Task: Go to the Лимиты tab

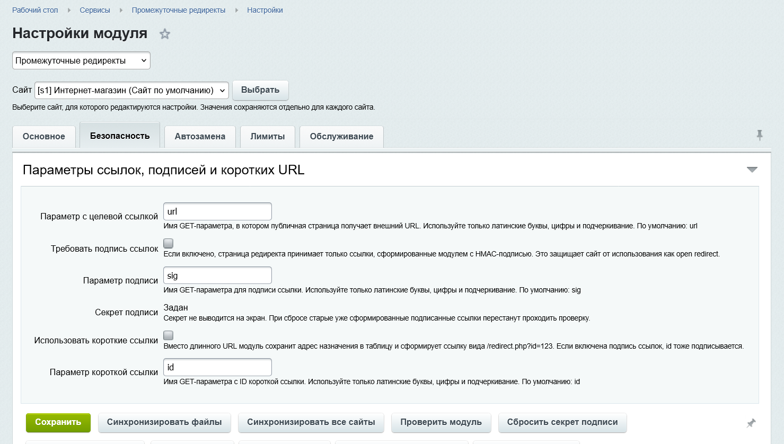Action: (x=268, y=137)
